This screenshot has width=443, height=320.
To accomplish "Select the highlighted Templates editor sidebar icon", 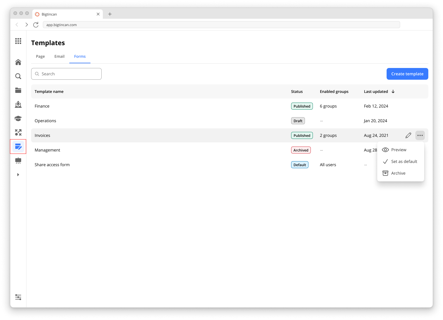I will point(18,147).
